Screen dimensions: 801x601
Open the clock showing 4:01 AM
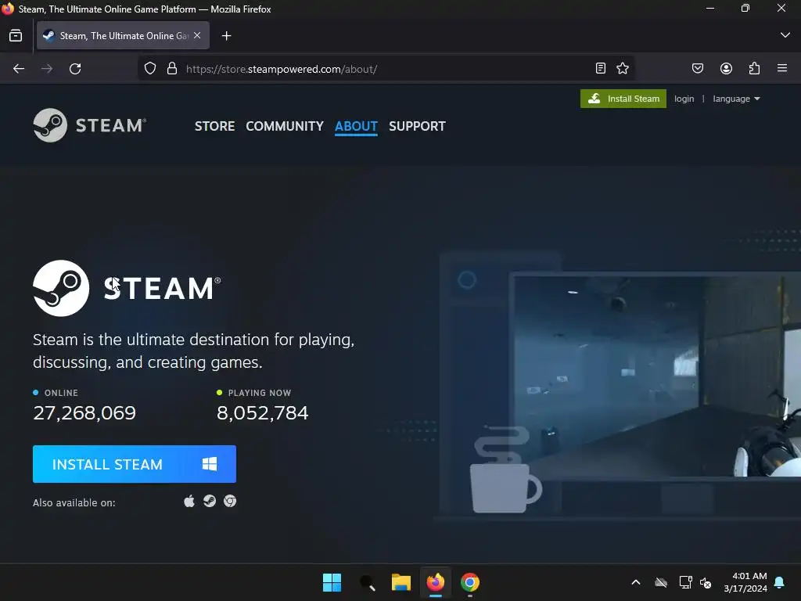(745, 582)
